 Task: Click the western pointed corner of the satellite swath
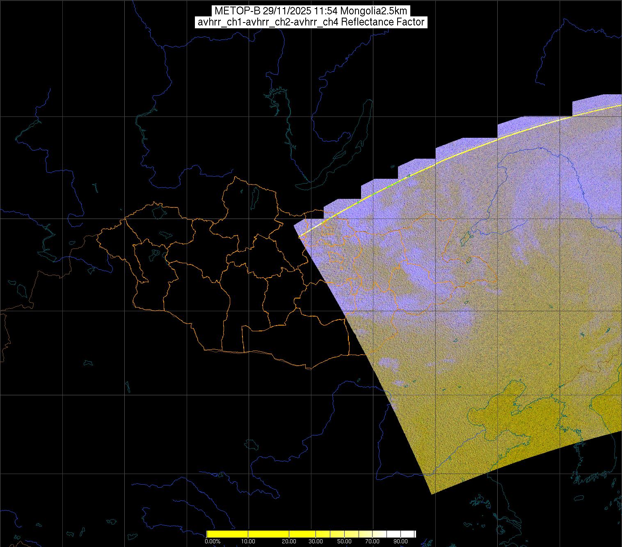(x=295, y=226)
